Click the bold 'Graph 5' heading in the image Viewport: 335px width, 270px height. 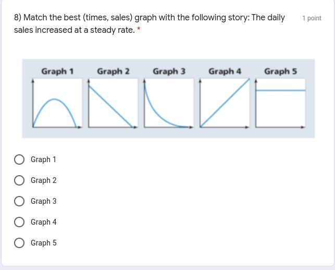click(280, 71)
